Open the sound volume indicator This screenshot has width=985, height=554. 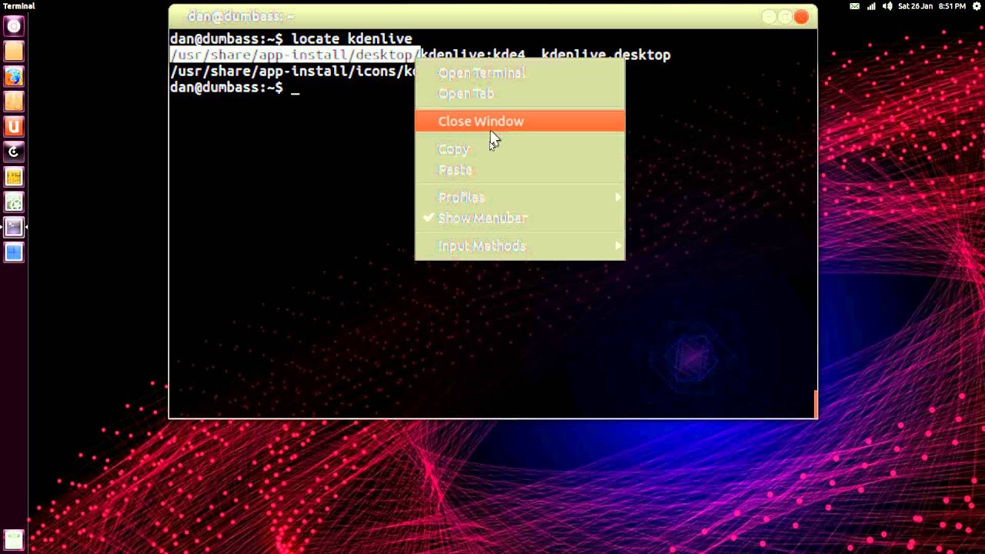click(x=887, y=6)
